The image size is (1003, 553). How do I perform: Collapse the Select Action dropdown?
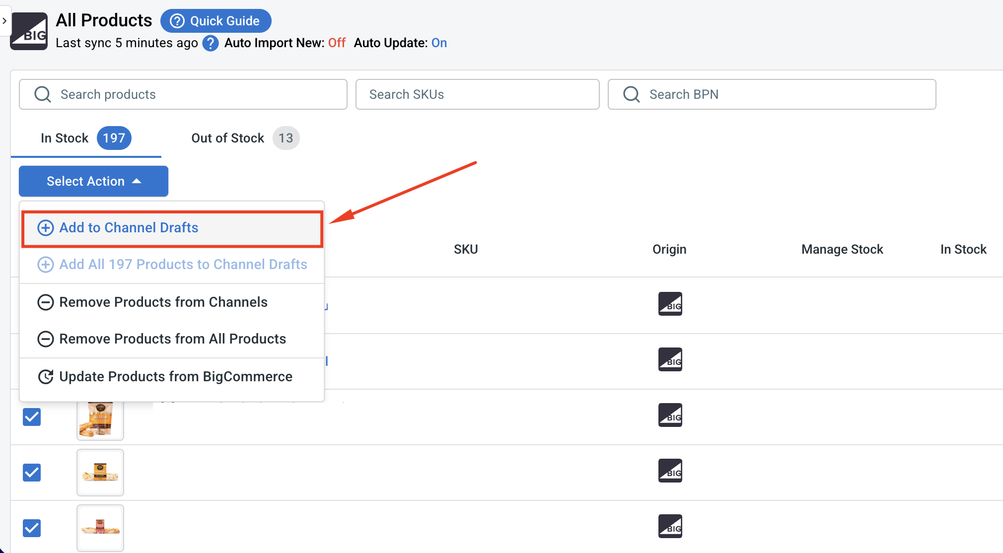click(x=93, y=181)
